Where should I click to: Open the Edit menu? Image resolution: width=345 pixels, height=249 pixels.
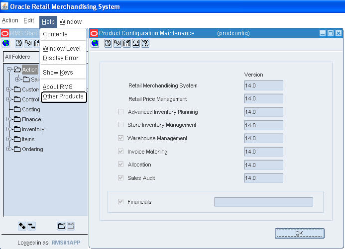[x=28, y=20]
